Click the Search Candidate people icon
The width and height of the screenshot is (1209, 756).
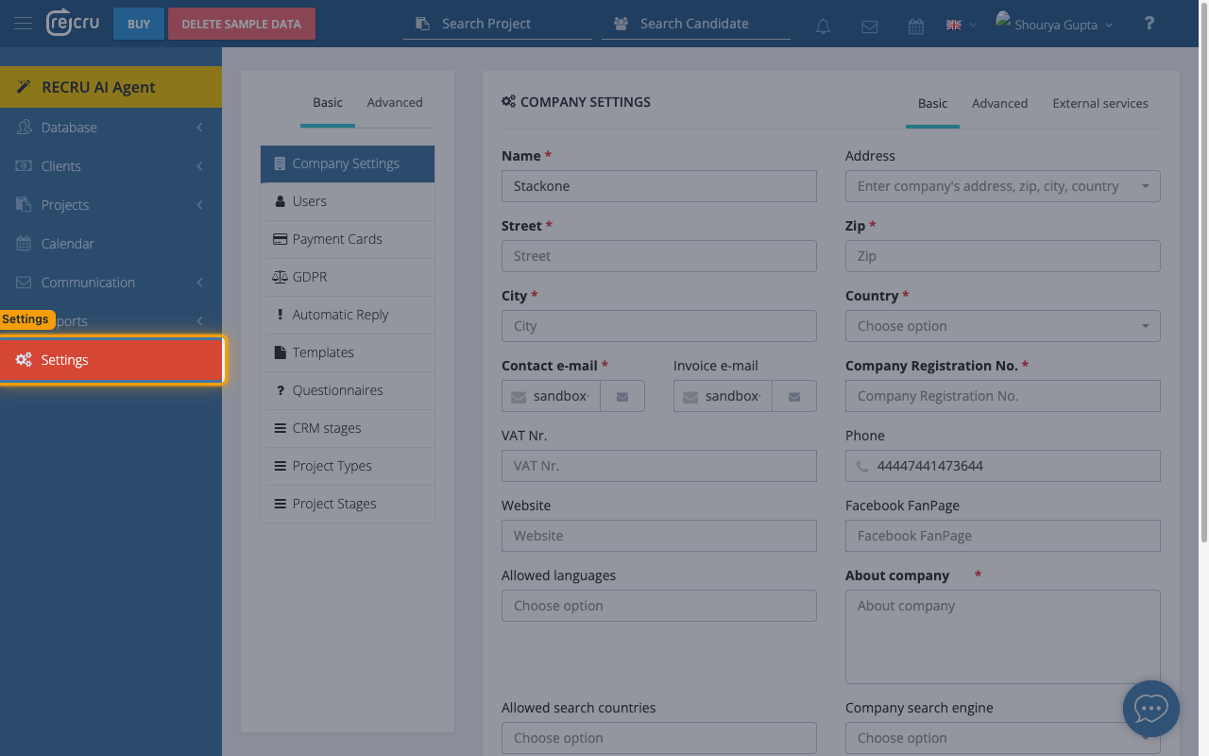(x=621, y=24)
